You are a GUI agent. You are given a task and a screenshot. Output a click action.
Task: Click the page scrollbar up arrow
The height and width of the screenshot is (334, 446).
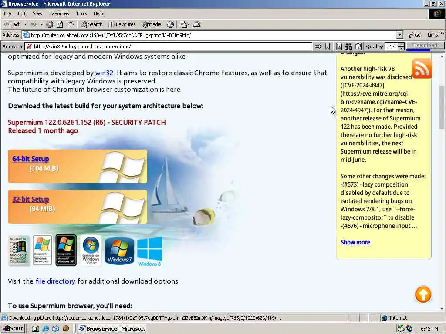(442, 57)
